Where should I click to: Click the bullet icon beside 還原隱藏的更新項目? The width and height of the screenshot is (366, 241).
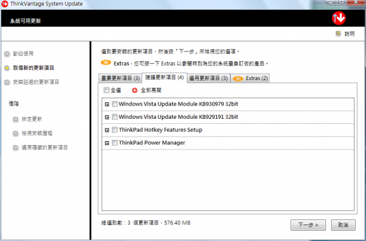tap(15, 148)
